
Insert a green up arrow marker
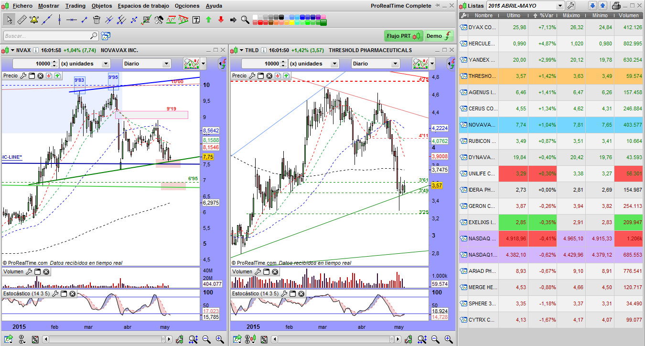tap(208, 20)
